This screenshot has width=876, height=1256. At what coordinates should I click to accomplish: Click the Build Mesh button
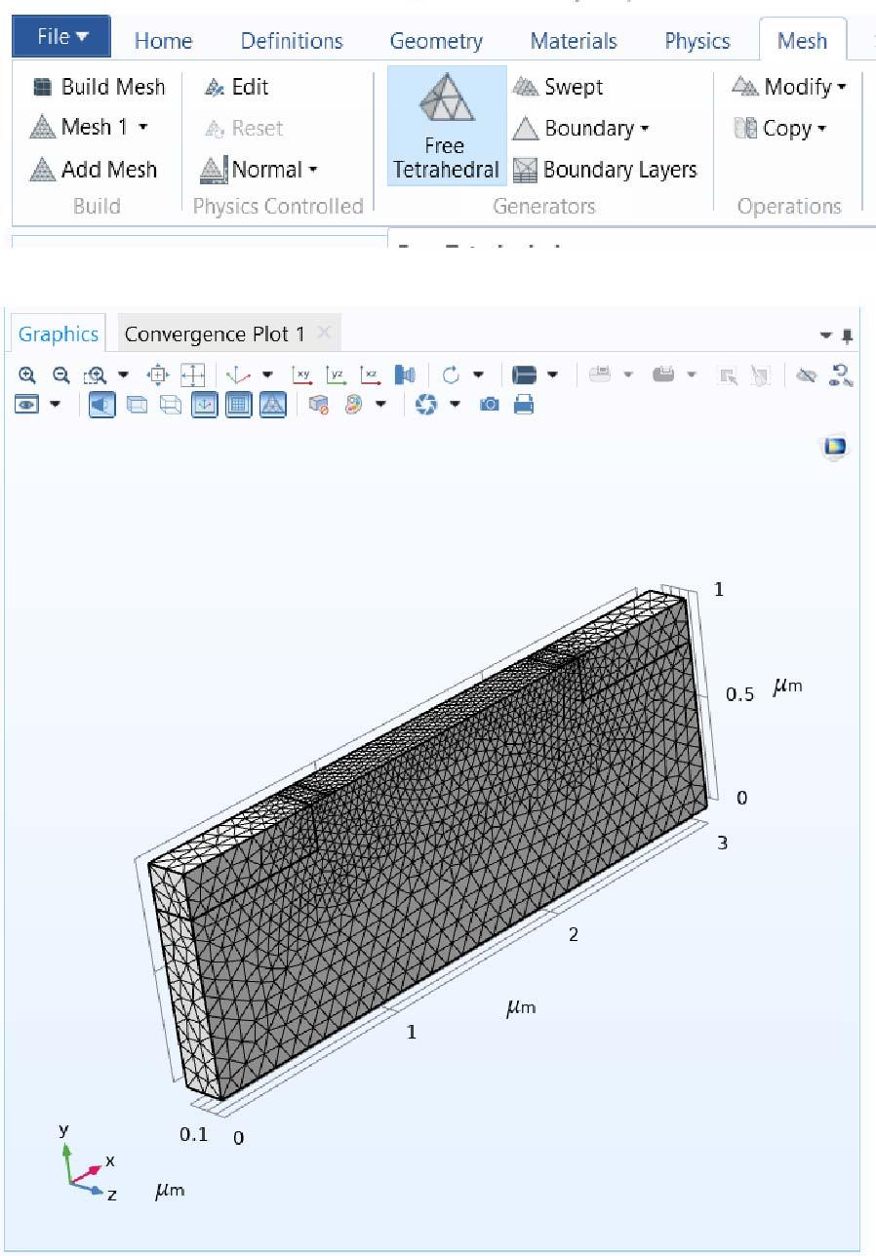(x=99, y=87)
